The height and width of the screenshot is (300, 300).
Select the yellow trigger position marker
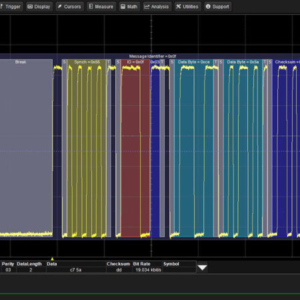(52, 259)
